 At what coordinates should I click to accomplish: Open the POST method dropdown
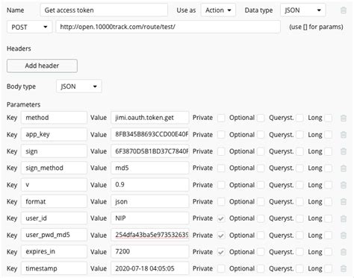tap(29, 27)
